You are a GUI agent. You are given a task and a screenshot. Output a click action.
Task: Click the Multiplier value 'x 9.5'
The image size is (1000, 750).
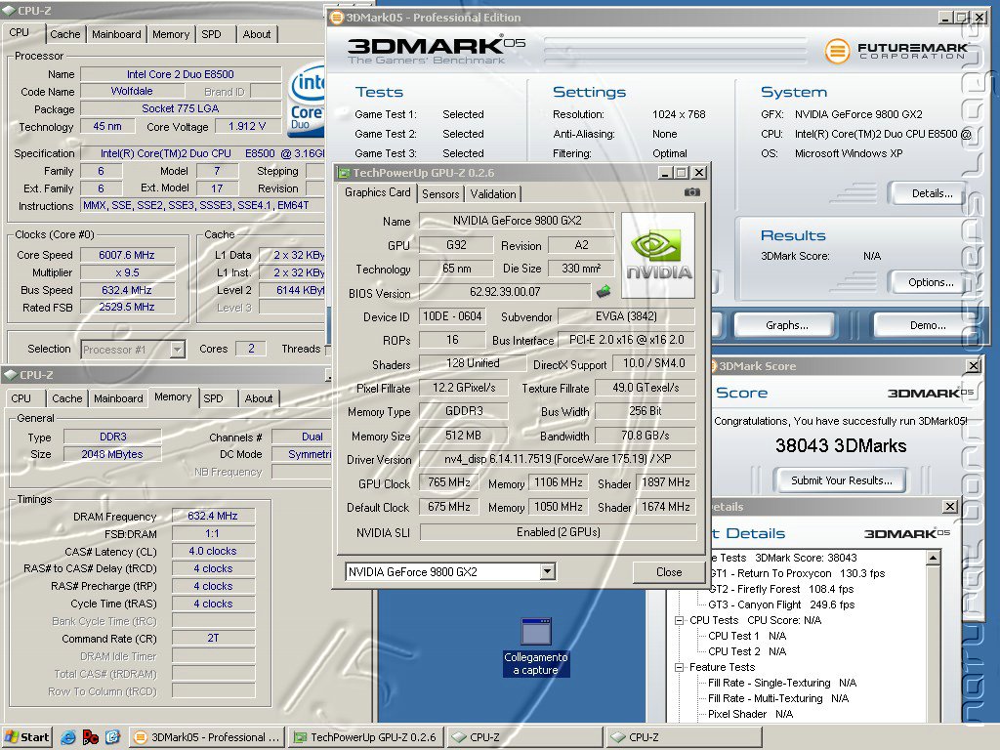pos(127,272)
